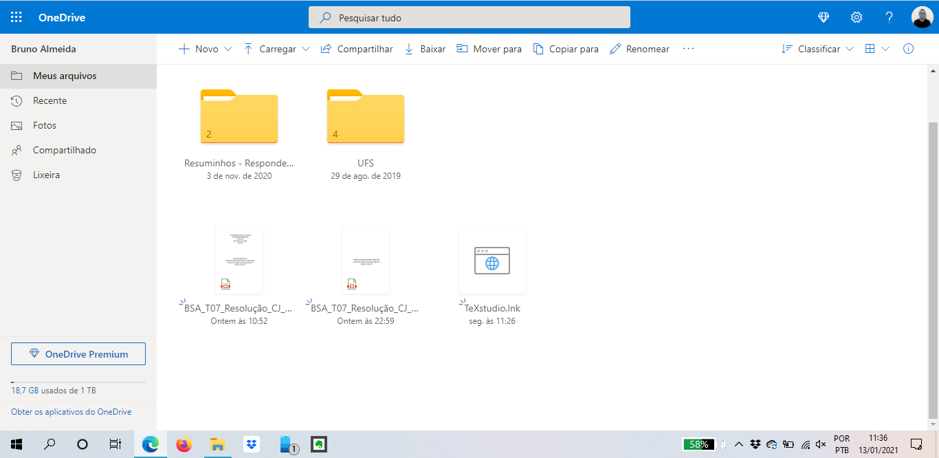Screen dimensions: 939x458
Task: Click the battery 58% indicator
Action: (699, 444)
